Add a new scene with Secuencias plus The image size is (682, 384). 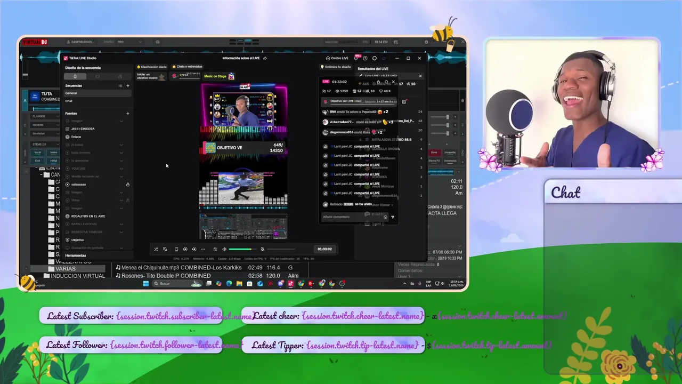127,85
